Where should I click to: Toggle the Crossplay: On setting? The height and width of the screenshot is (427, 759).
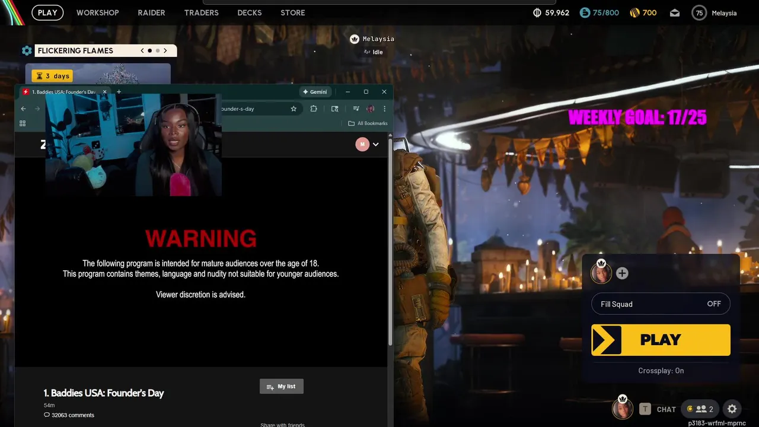point(661,371)
